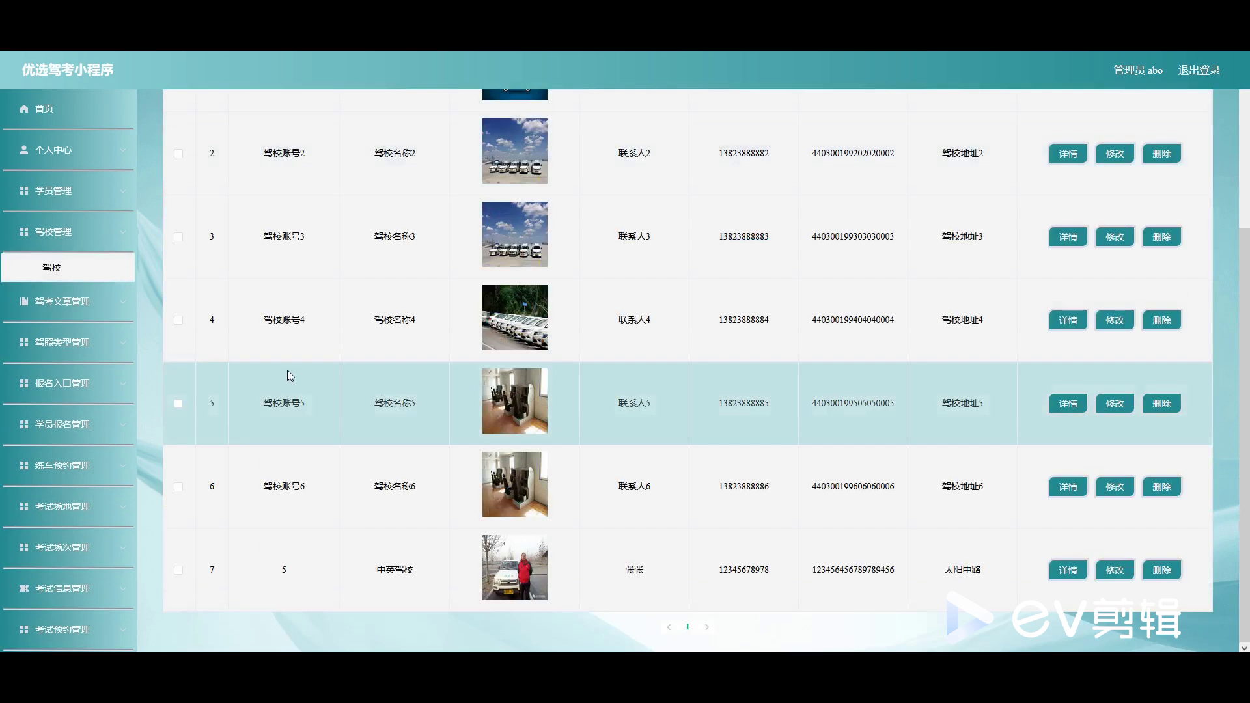Tick the checkbox for row 中英驾校
1250x703 pixels.
178,570
